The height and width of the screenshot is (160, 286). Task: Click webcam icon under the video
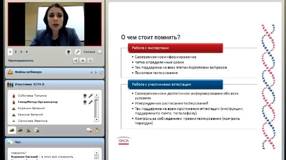[x=68, y=52]
